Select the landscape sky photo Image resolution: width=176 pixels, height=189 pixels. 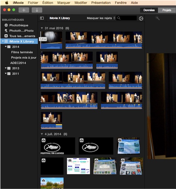tap(52, 183)
